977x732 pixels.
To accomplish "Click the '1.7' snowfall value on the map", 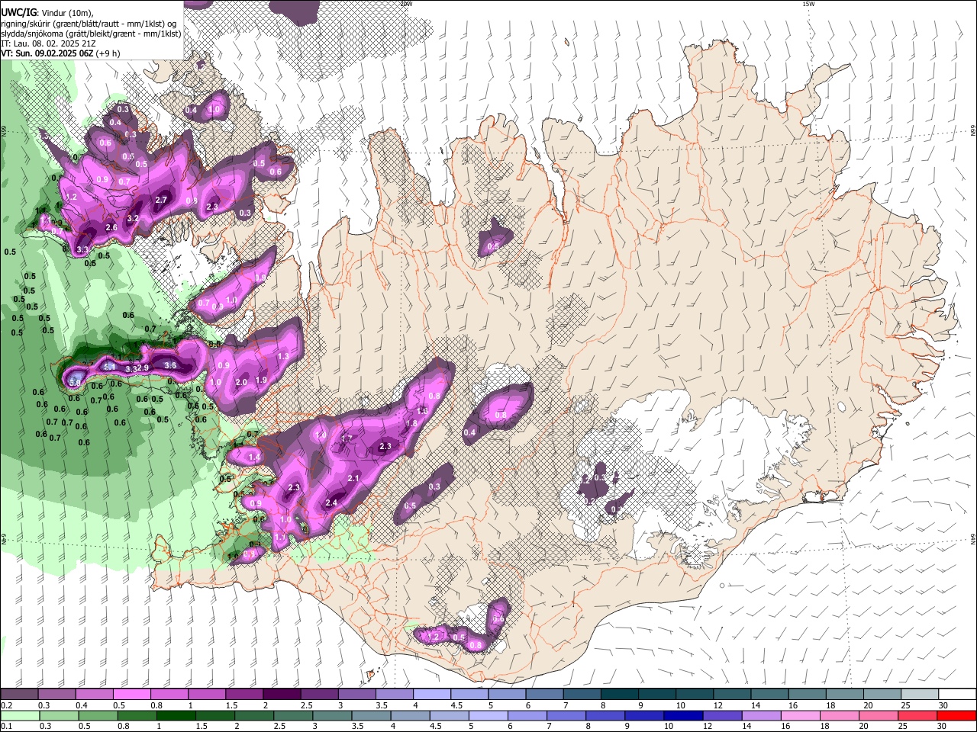I will (x=347, y=439).
